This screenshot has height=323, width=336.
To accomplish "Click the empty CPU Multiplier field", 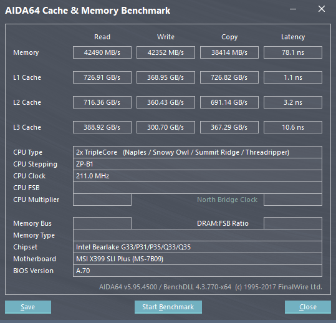I will [102, 200].
